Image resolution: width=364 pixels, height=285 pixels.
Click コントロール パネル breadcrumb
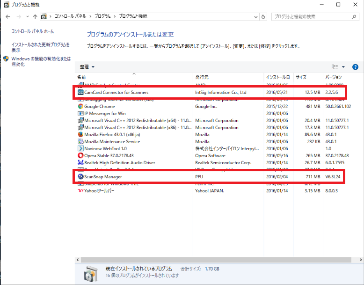coord(70,16)
